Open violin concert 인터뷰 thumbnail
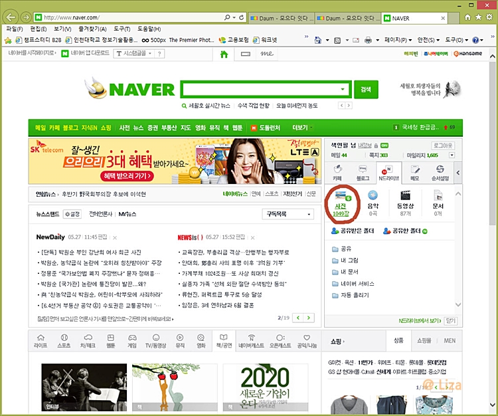Screen dimensions: 498x416 click(x=84, y=387)
